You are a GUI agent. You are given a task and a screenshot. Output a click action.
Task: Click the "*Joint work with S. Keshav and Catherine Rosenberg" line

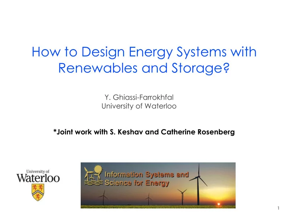[144, 132]
